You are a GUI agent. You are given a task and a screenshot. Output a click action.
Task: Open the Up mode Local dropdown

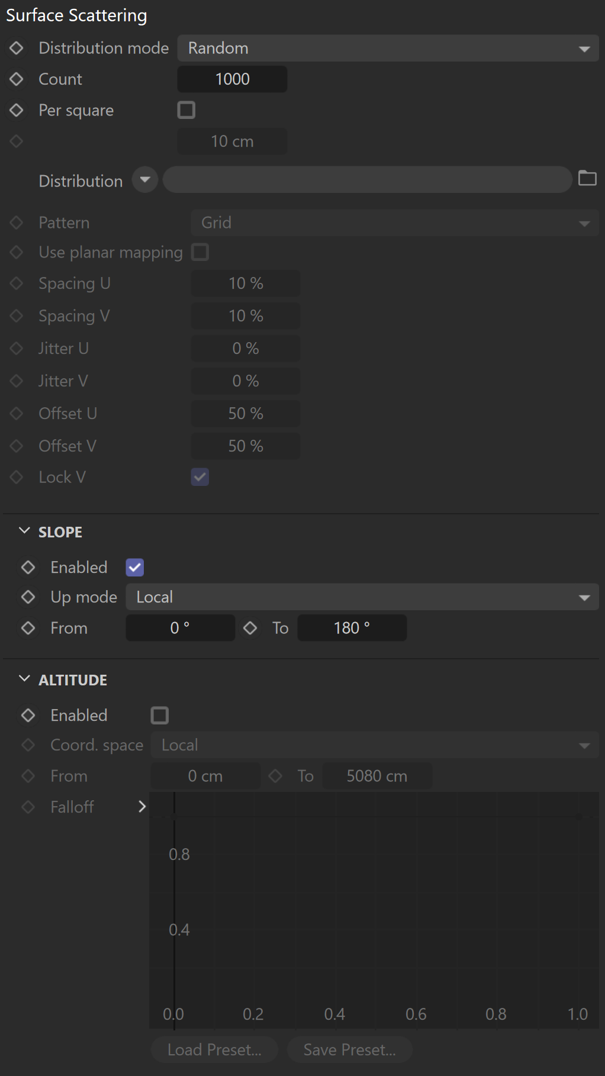362,597
